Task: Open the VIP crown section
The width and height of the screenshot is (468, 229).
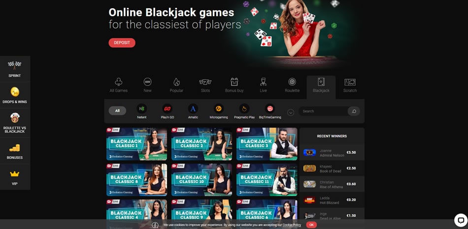Action: pos(15,177)
